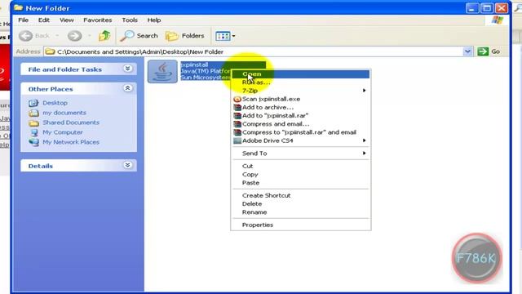Click WinRAR icon beside Compress and email
The image size is (522, 294).
pos(237,124)
